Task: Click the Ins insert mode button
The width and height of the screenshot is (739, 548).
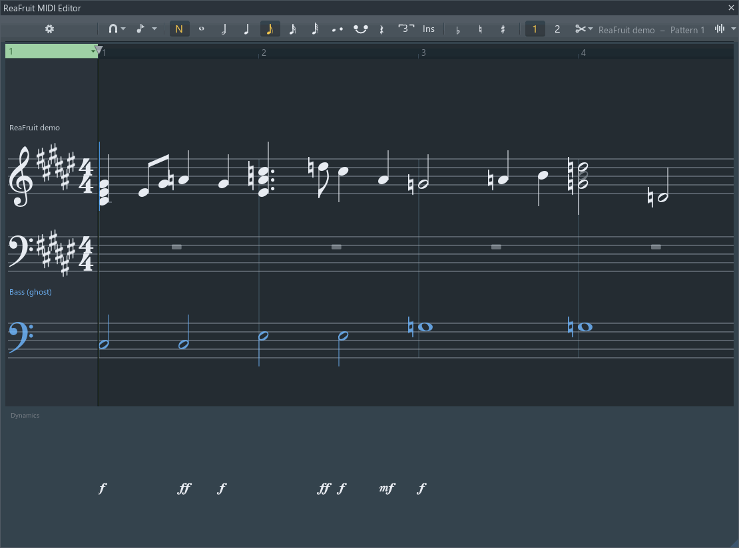Action: click(x=428, y=29)
